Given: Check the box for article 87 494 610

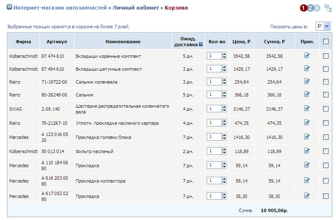Looking at the screenshot, I should click(326, 69).
